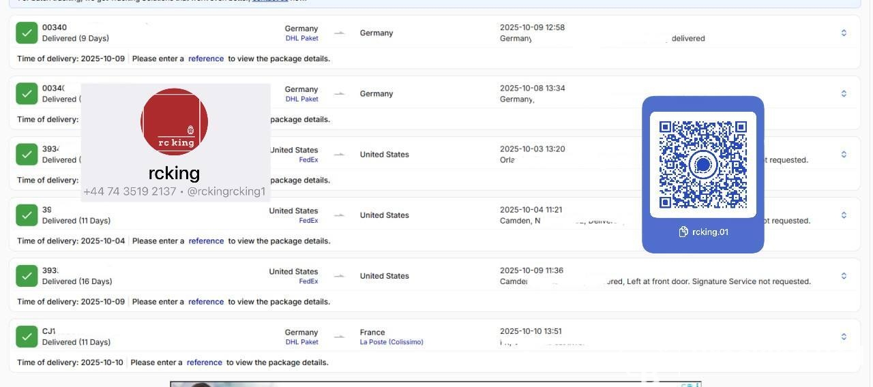Open the La Poste (Colissimo) carrier link
Image resolution: width=873 pixels, height=387 pixels.
tap(391, 342)
